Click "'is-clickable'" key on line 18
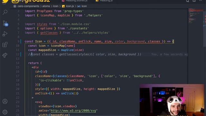Viewport: 206px width, 116px height. tap(51, 80)
